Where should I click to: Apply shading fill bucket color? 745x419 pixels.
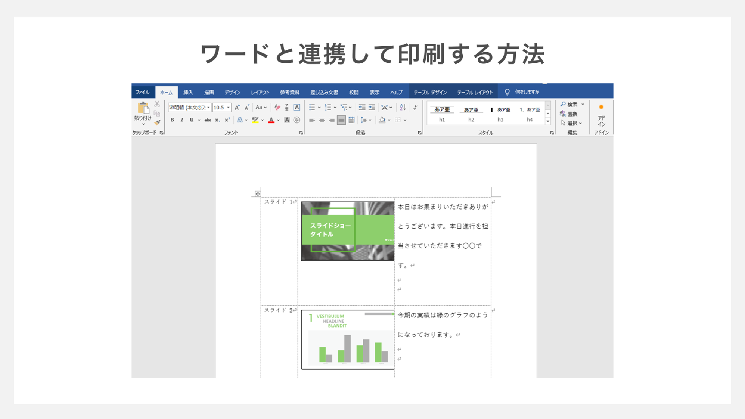tap(382, 120)
